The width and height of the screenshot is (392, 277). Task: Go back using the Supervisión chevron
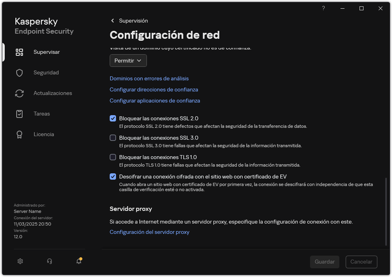click(x=112, y=21)
